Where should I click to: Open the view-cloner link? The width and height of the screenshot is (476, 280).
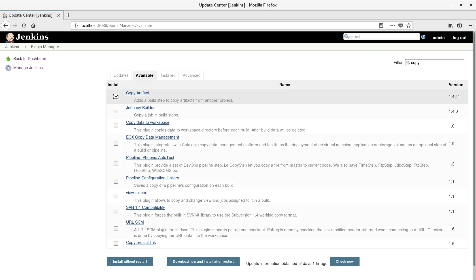pos(136,193)
